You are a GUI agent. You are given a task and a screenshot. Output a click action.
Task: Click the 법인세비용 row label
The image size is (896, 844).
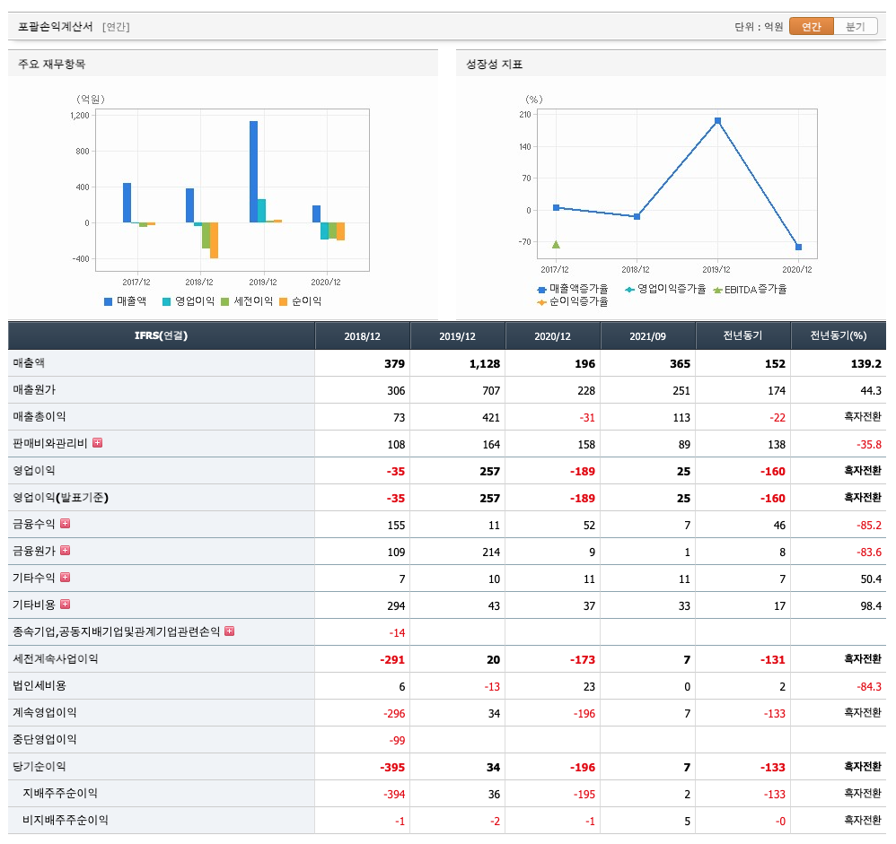click(40, 685)
